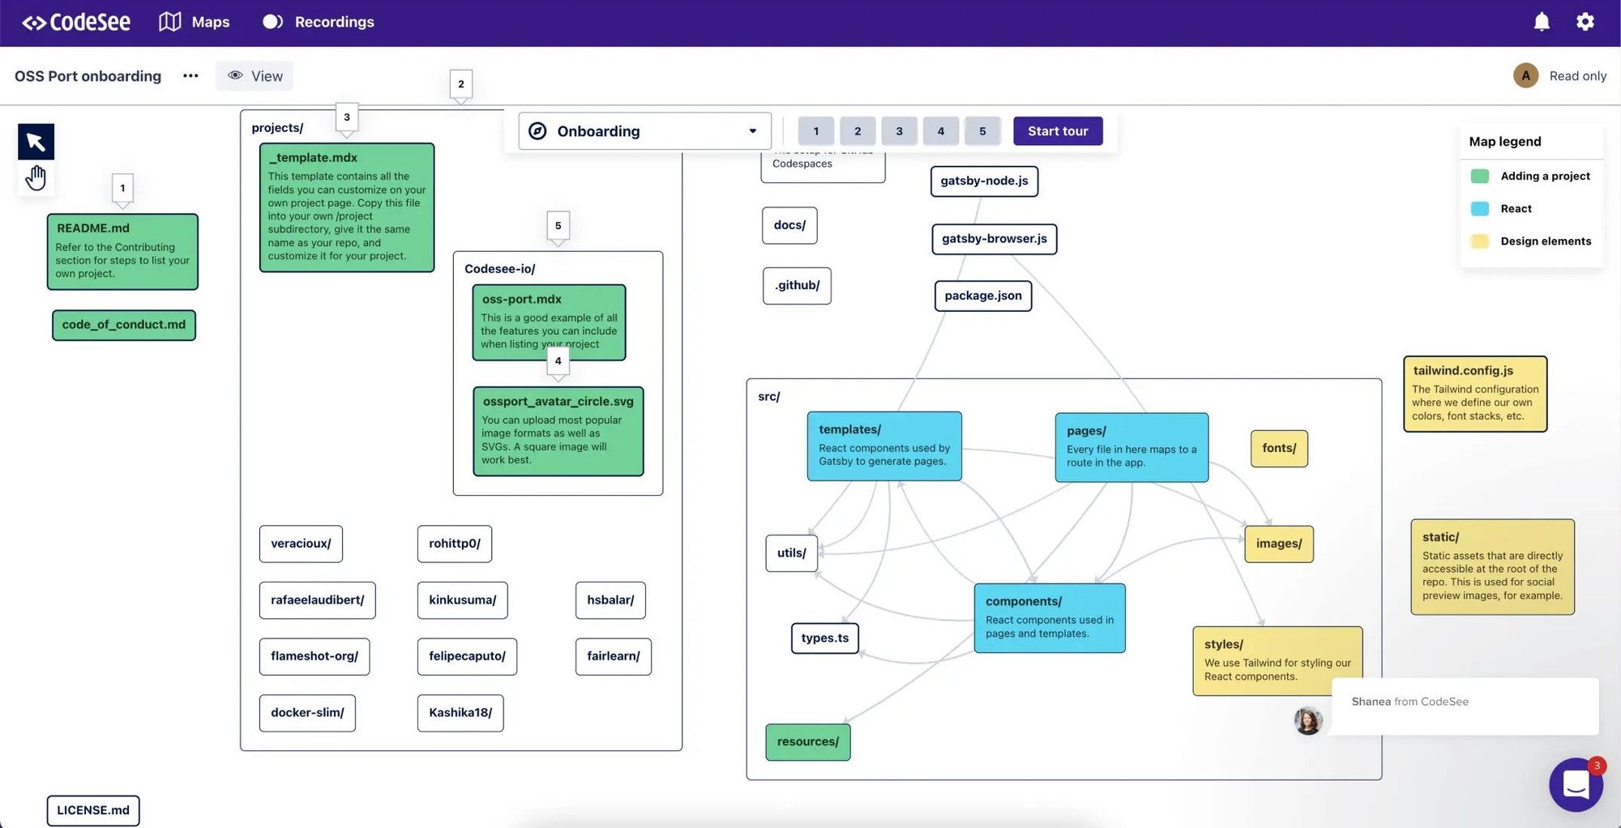The image size is (1621, 828).
Task: Switch to the pan hand tool
Action: click(x=36, y=176)
